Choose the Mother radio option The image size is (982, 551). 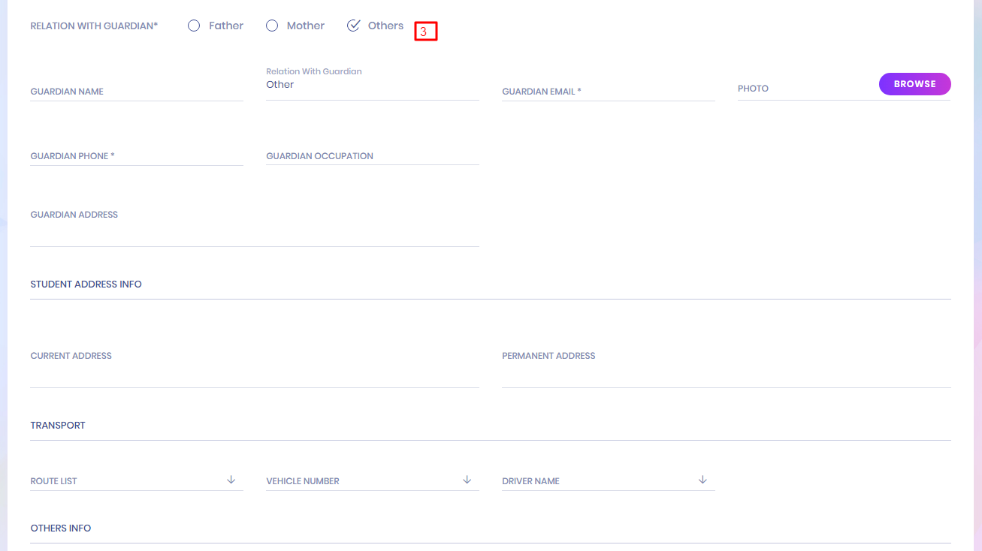pos(272,26)
